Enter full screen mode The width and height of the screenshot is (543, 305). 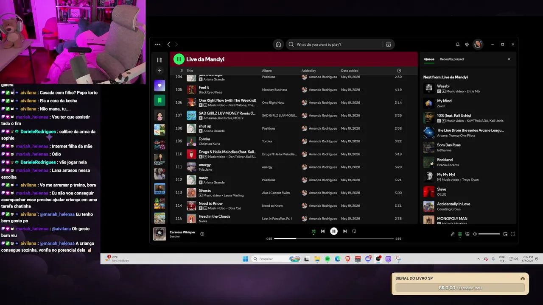click(x=513, y=234)
